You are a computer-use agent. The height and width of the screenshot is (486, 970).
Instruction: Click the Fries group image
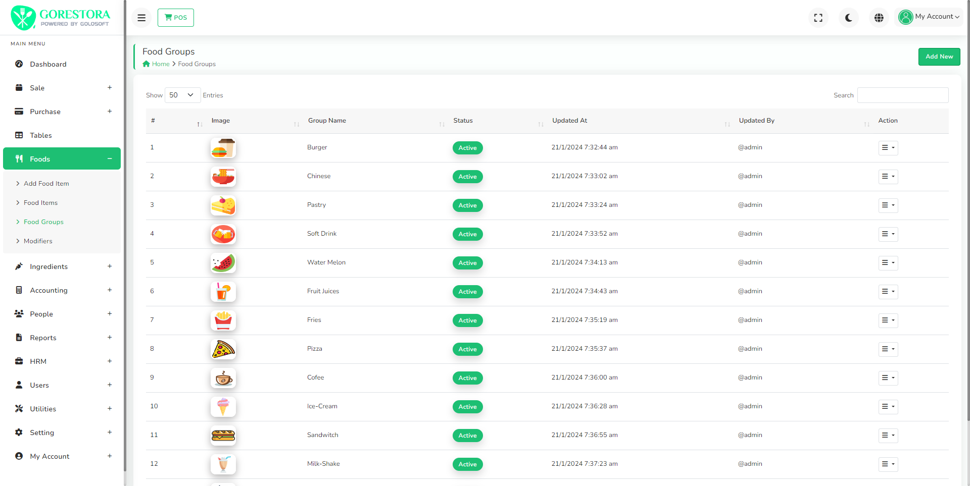coord(223,320)
